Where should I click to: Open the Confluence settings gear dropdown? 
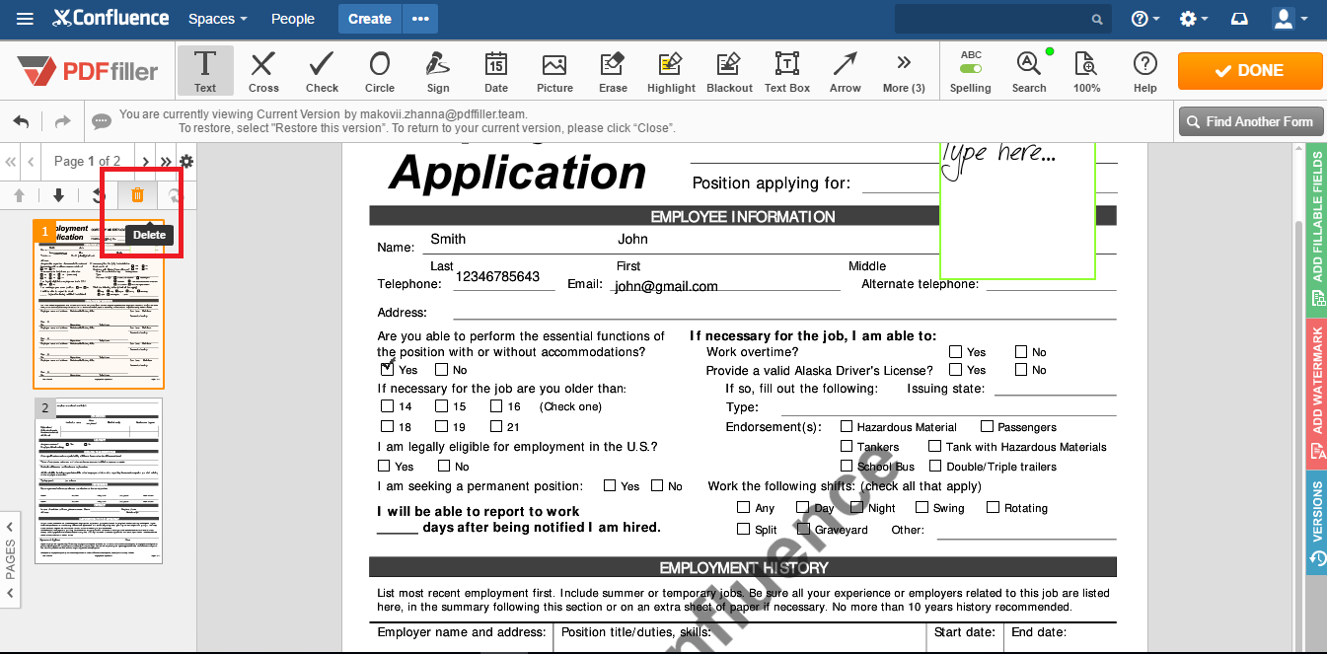point(1194,19)
